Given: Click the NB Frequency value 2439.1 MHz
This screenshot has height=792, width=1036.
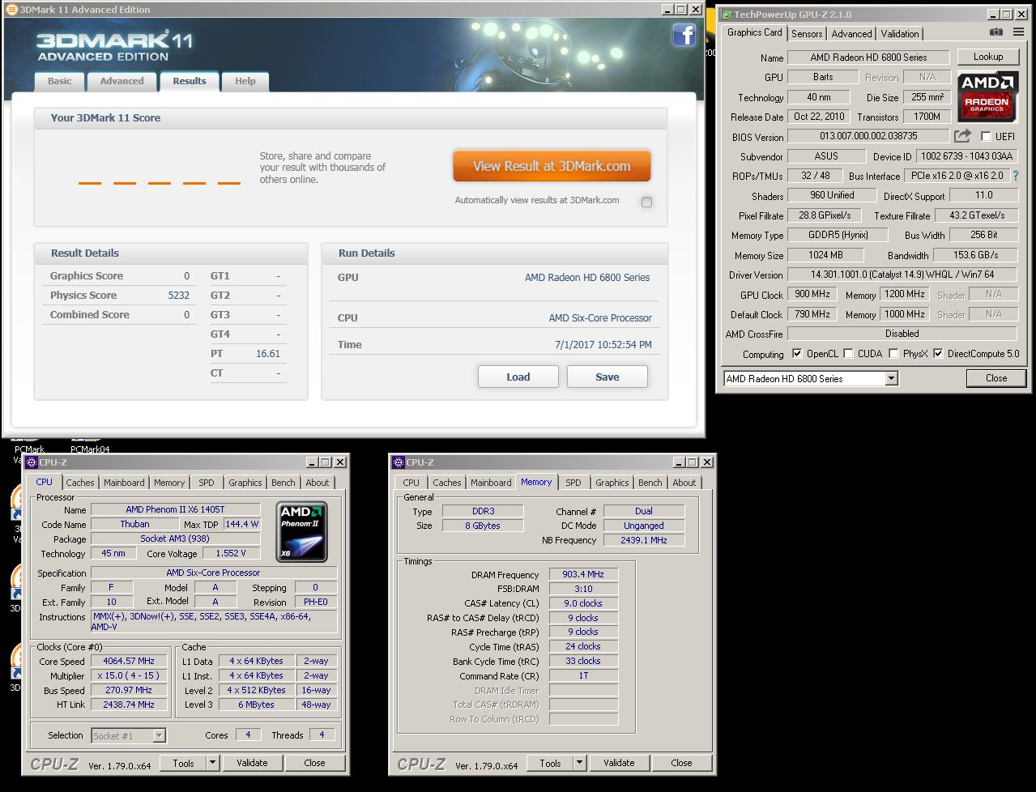Looking at the screenshot, I should pyautogui.click(x=644, y=540).
